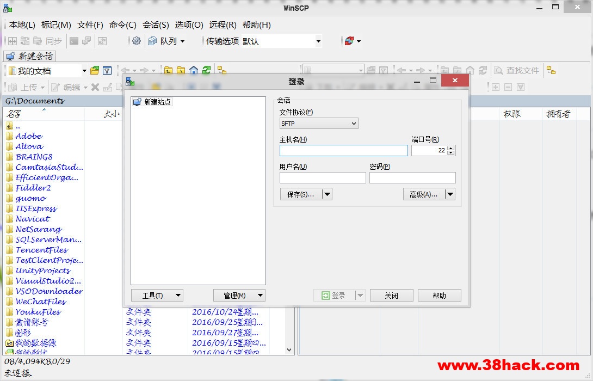Click the 登录 login button
The image size is (593, 381).
[335, 296]
